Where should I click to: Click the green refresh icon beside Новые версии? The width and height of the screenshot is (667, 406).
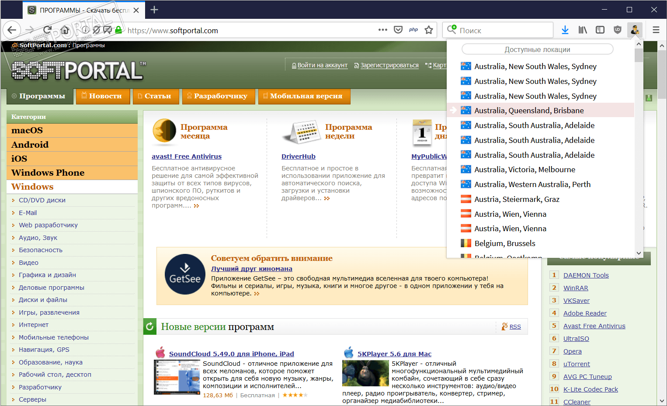point(149,326)
